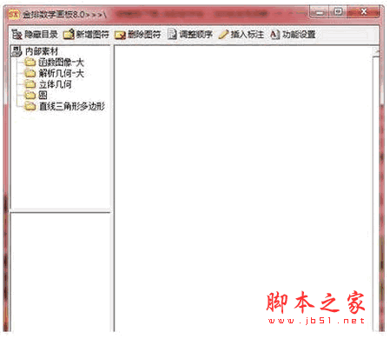Screen dimensions: 390x339
Task: Click the folder icon beside 立体几何
Action: (30, 84)
